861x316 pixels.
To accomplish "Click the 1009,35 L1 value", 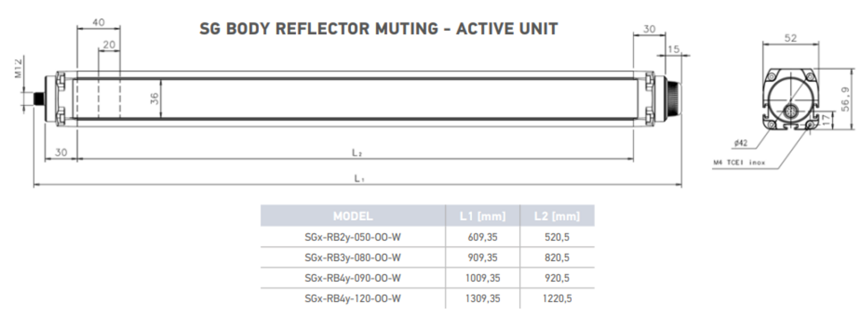I will click(483, 278).
